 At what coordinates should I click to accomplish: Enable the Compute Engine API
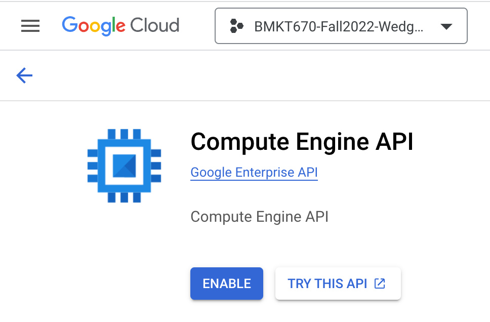pos(226,284)
